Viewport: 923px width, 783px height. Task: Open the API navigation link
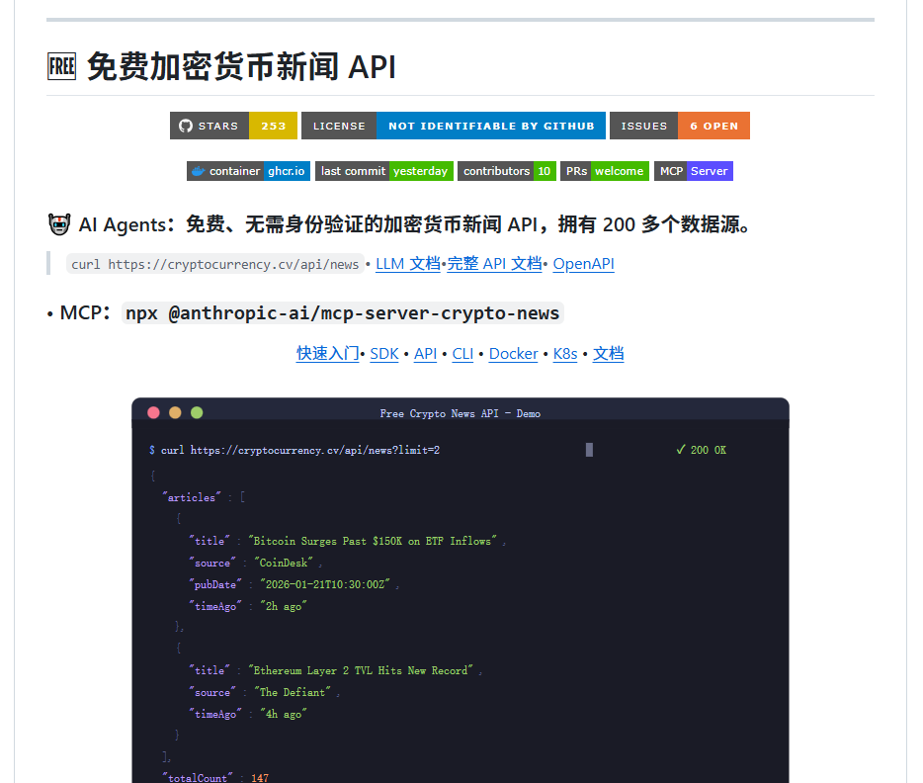[425, 353]
